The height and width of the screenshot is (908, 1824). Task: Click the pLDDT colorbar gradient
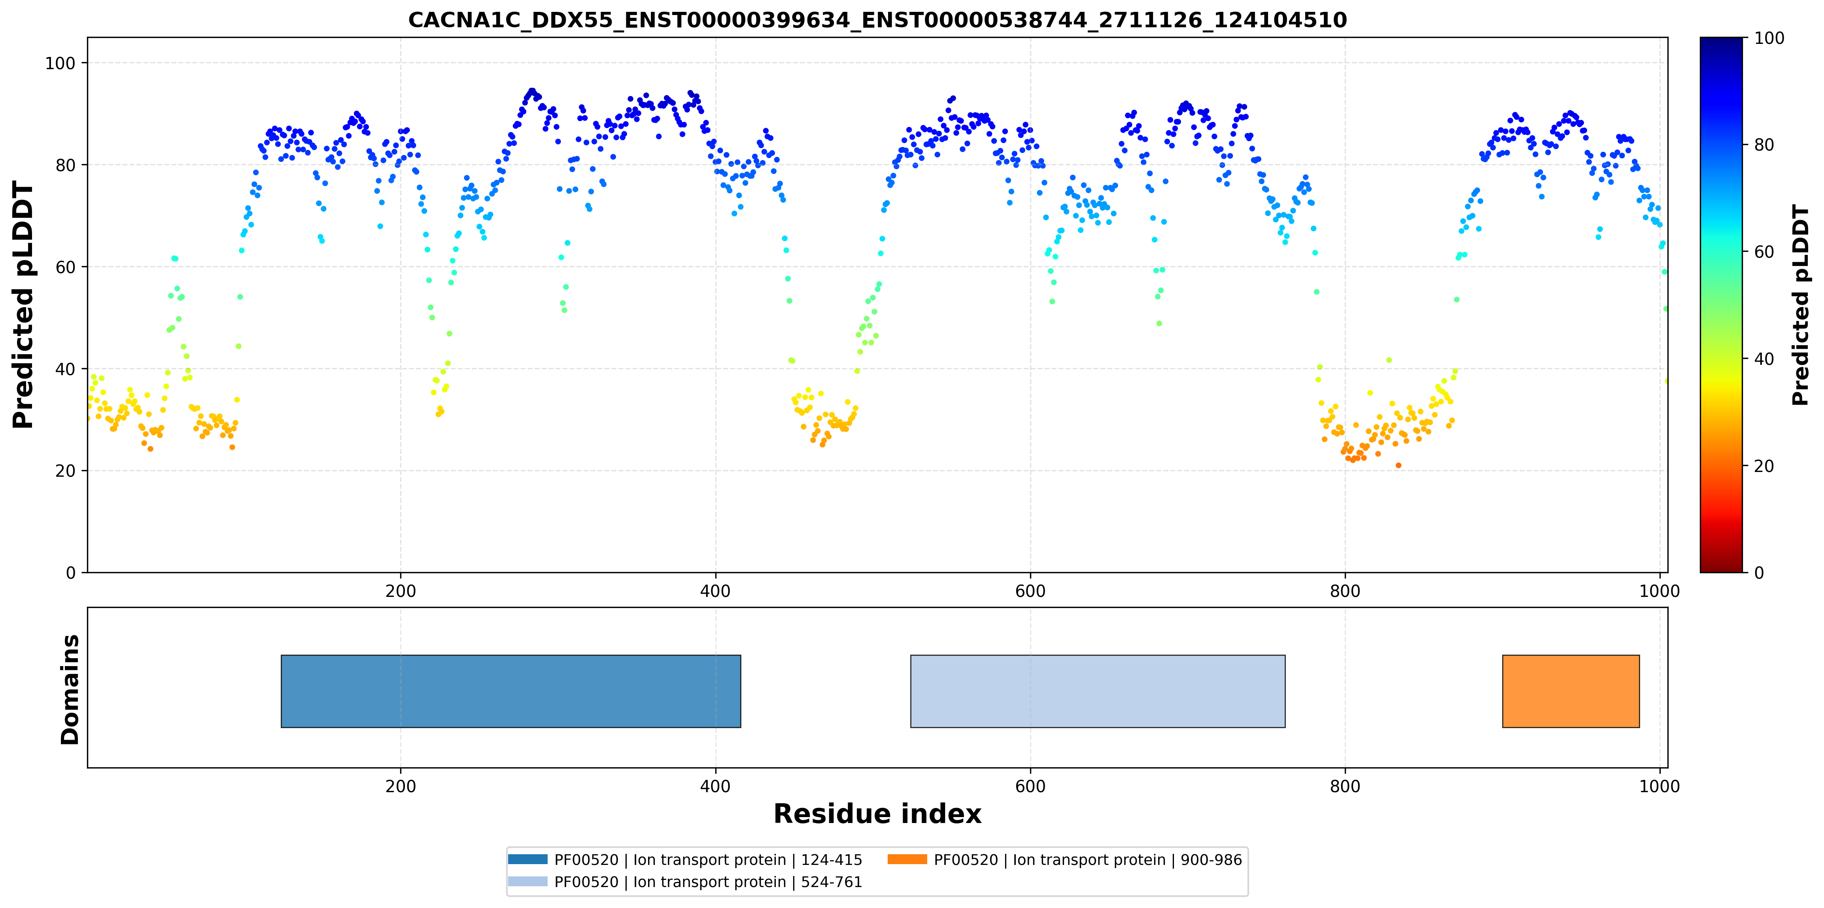click(x=1721, y=304)
